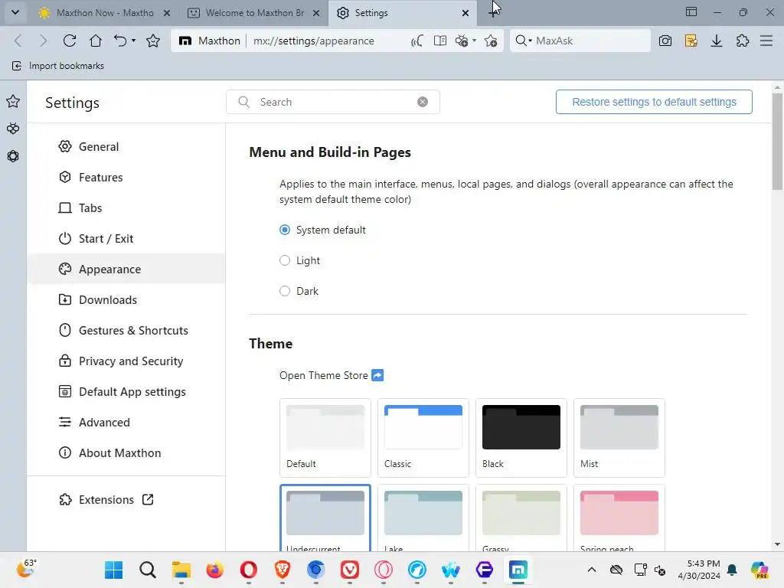The height and width of the screenshot is (588, 784).
Task: Take a screenshot with the camera icon
Action: [665, 41]
